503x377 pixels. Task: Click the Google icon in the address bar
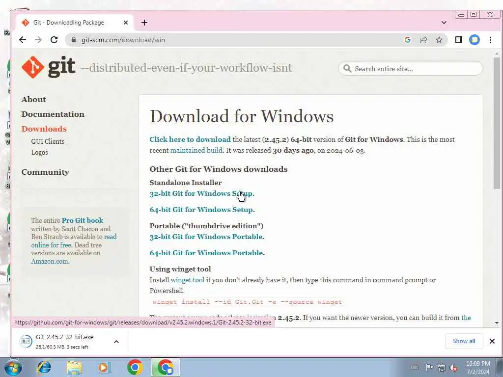tap(408, 40)
